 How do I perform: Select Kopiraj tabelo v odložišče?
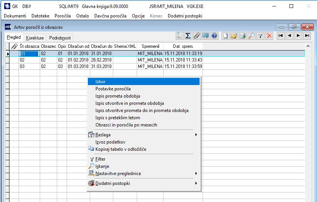144,149
